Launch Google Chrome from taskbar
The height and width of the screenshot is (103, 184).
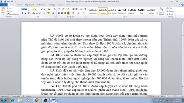point(37,100)
